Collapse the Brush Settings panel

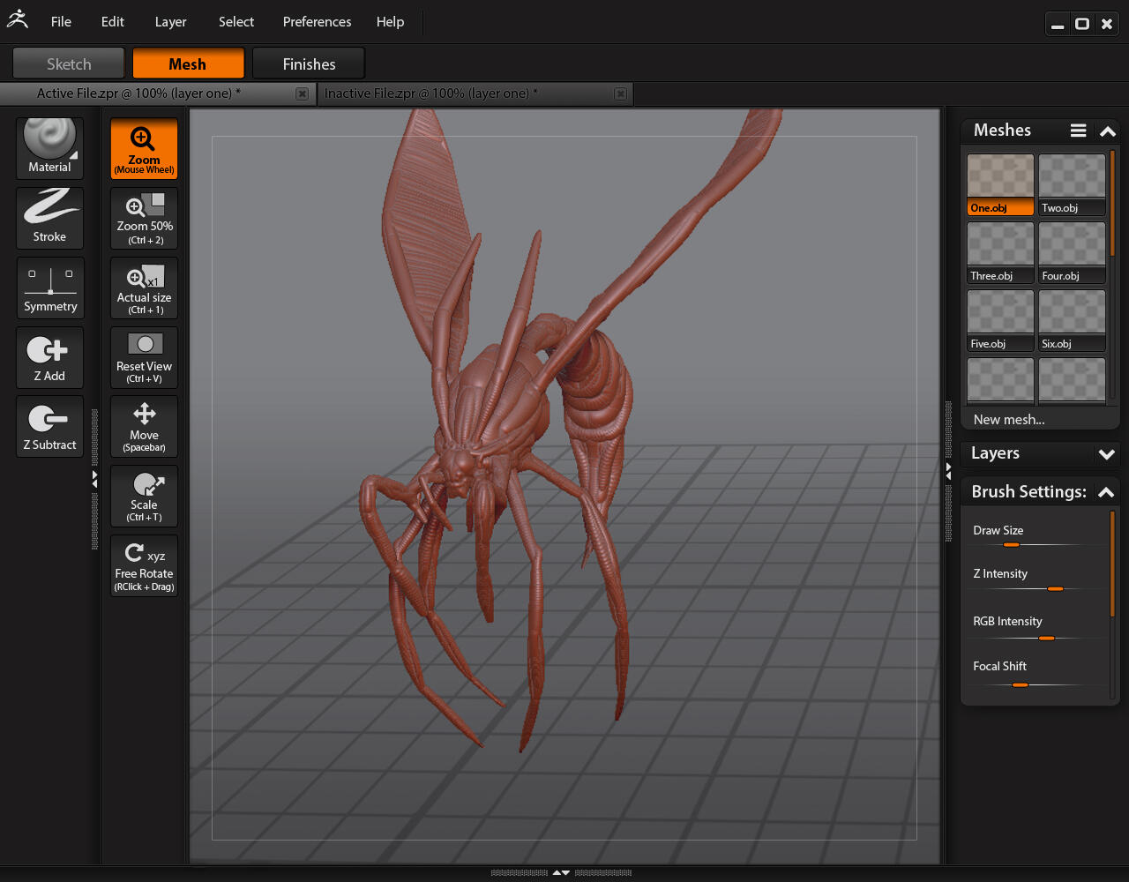[1106, 492]
